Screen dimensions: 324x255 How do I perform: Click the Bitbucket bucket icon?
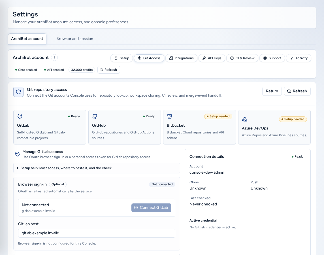(170, 116)
